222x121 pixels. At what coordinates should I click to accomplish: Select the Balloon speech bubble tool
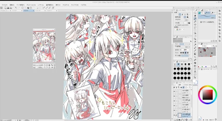click(x=195, y=74)
